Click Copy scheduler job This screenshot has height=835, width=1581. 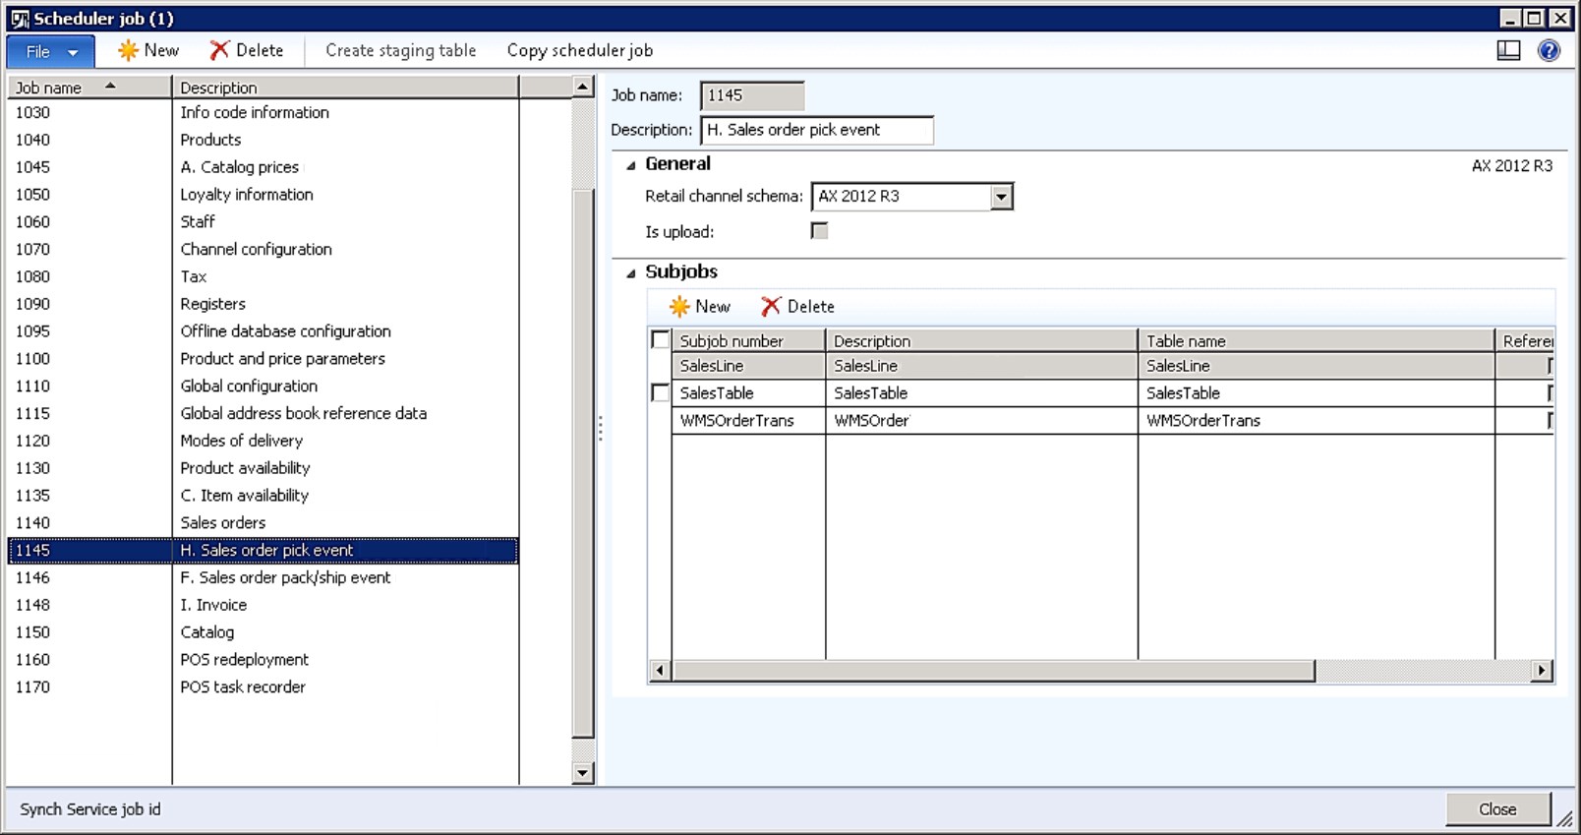point(579,50)
